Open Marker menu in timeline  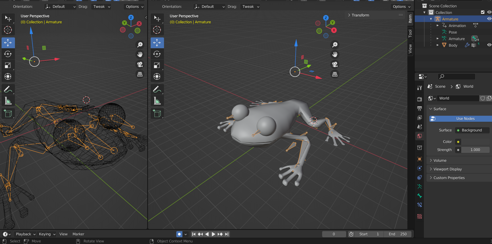coord(78,234)
